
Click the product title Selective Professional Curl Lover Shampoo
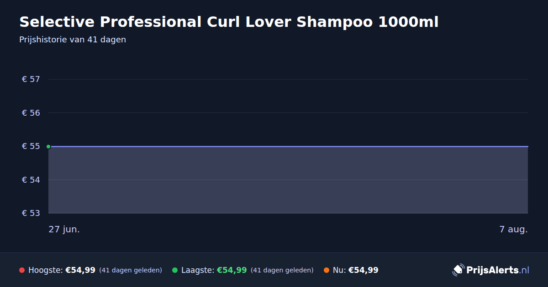(x=229, y=22)
